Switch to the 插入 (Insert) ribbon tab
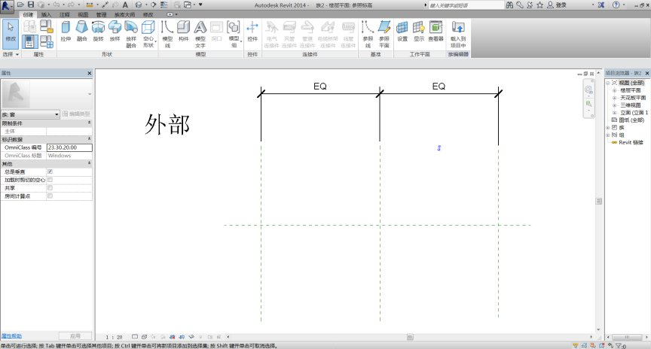This screenshot has height=349, width=651. 47,14
